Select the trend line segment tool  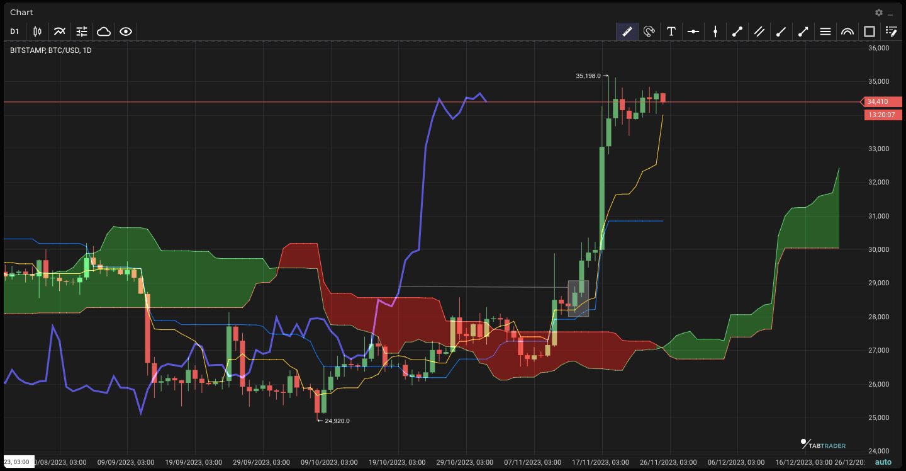[737, 31]
